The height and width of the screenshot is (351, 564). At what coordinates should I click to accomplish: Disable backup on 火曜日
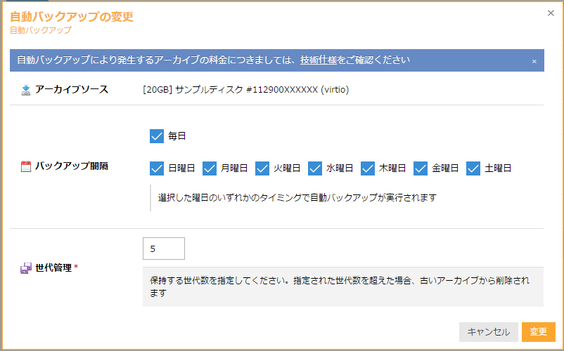click(262, 168)
